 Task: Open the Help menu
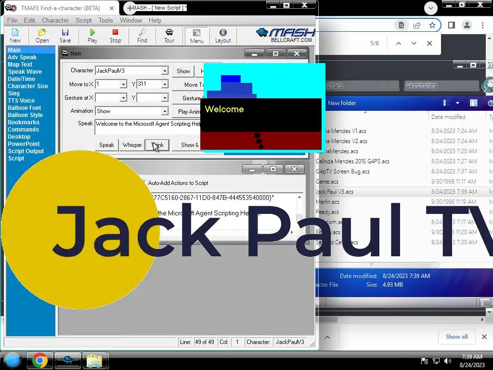click(x=155, y=20)
